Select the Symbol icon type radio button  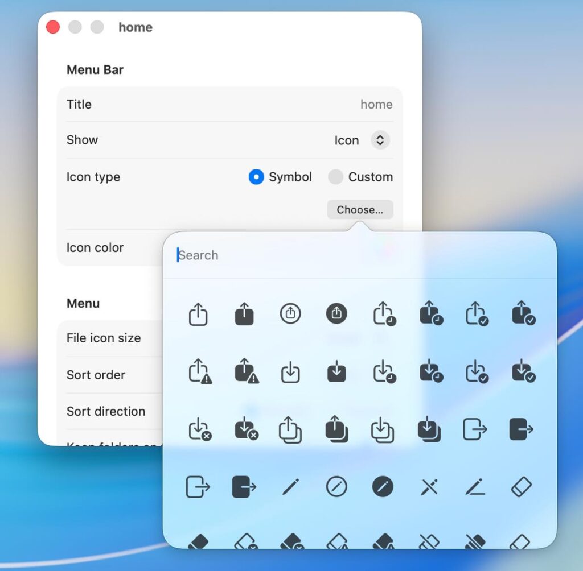click(x=256, y=177)
